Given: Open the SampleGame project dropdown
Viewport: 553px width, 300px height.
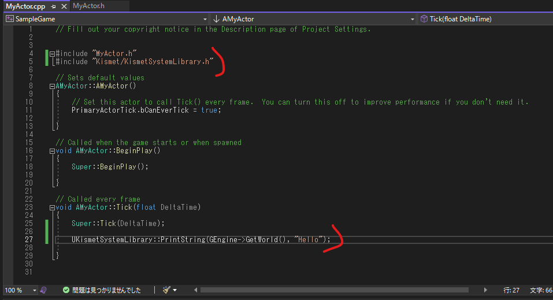Looking at the screenshot, I should tap(205, 19).
